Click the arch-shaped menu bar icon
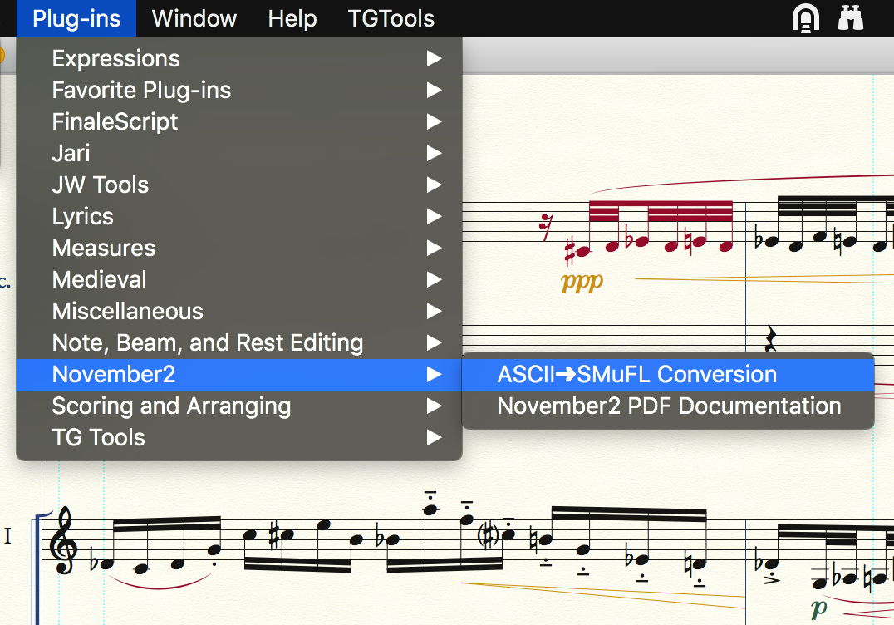The image size is (894, 625). pyautogui.click(x=805, y=18)
